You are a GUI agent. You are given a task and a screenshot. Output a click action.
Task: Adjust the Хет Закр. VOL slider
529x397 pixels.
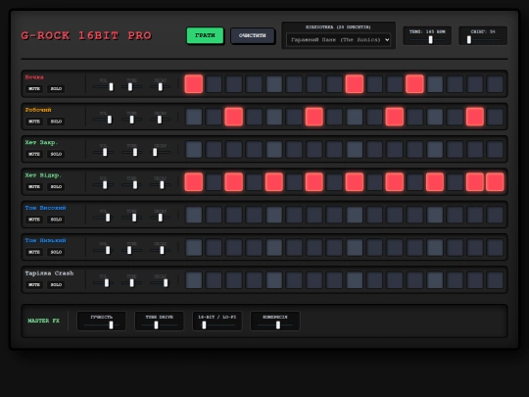103,152
